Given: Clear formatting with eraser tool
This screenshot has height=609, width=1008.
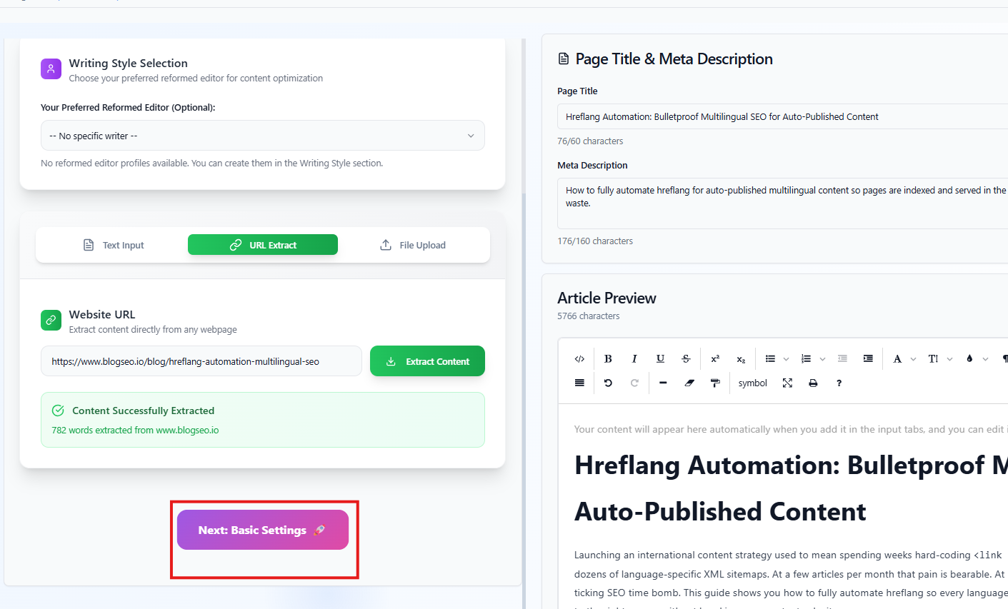Looking at the screenshot, I should point(689,383).
